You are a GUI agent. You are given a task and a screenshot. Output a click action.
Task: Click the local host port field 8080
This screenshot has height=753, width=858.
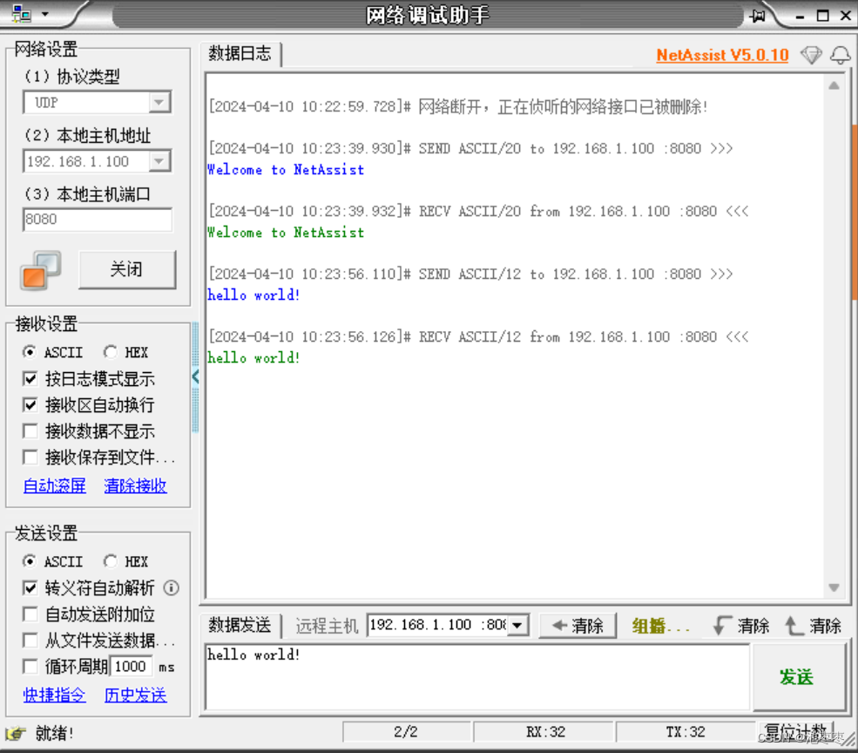[98, 220]
